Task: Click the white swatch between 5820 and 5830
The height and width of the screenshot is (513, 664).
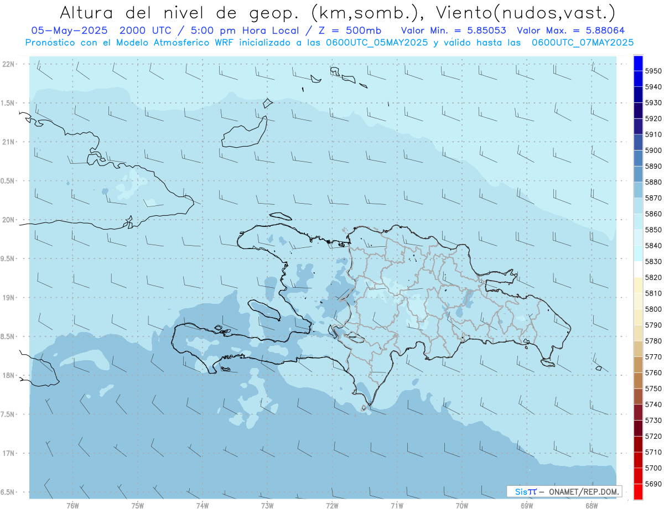Action: pos(638,270)
